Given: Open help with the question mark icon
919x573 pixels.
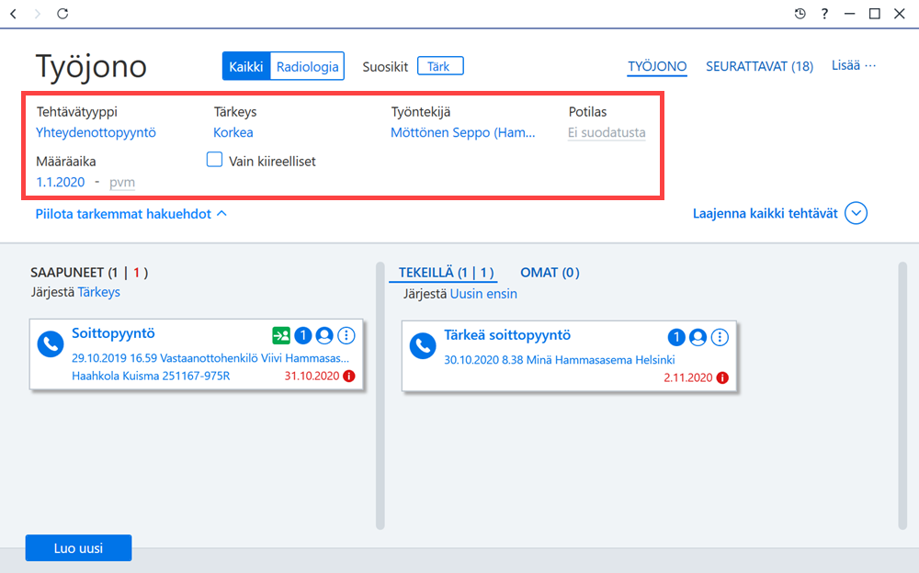Looking at the screenshot, I should pyautogui.click(x=824, y=14).
